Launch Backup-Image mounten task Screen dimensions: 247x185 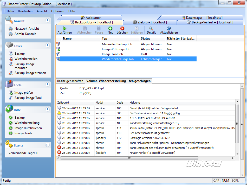(x=24, y=66)
